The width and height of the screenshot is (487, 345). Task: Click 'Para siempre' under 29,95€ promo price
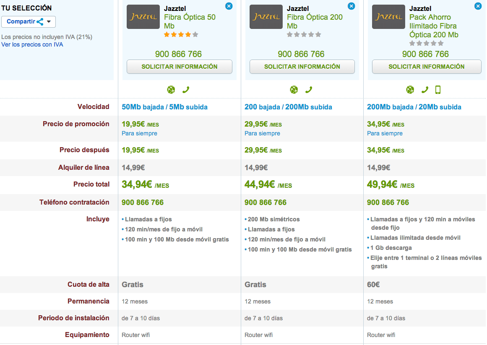click(x=262, y=133)
